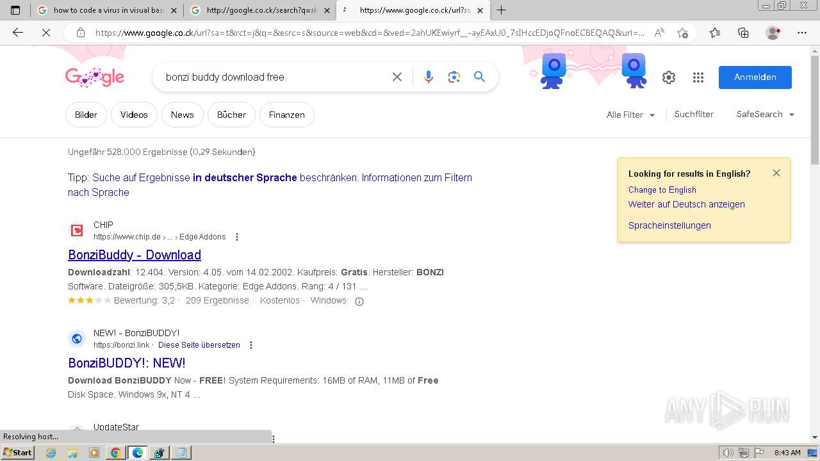Screen dimensions: 820x461
Task: Open the BonziBuddy - Download result
Action: click(x=135, y=255)
